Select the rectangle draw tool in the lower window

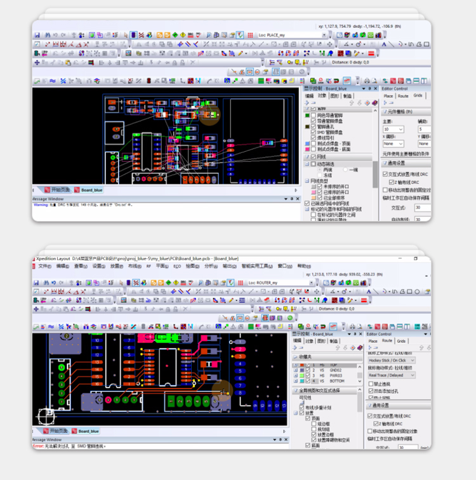coord(409,291)
